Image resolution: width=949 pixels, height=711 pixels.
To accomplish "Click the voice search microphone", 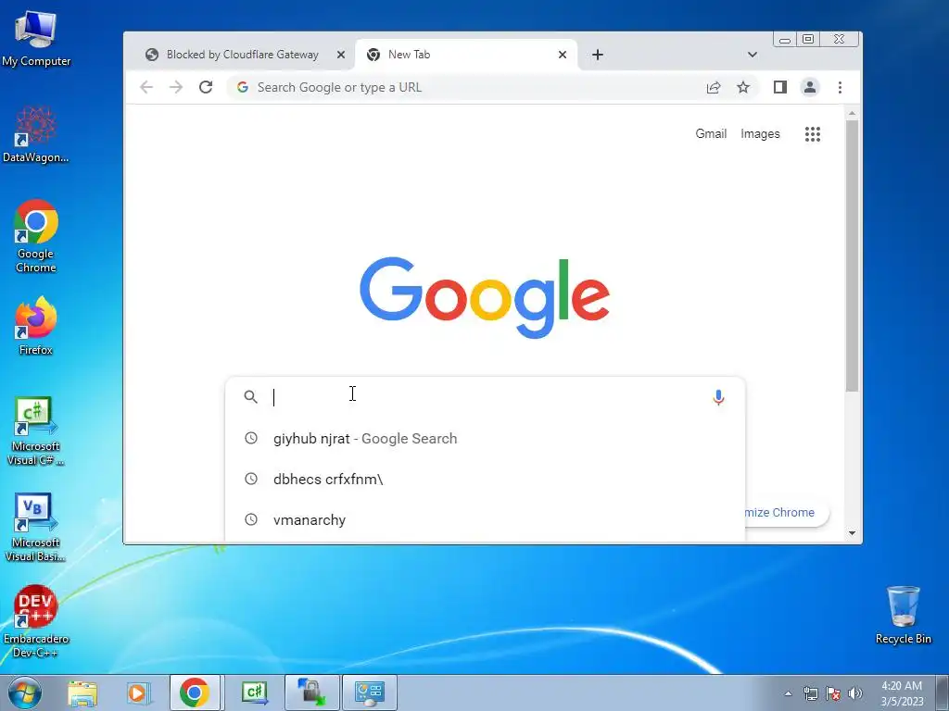I will [718, 397].
